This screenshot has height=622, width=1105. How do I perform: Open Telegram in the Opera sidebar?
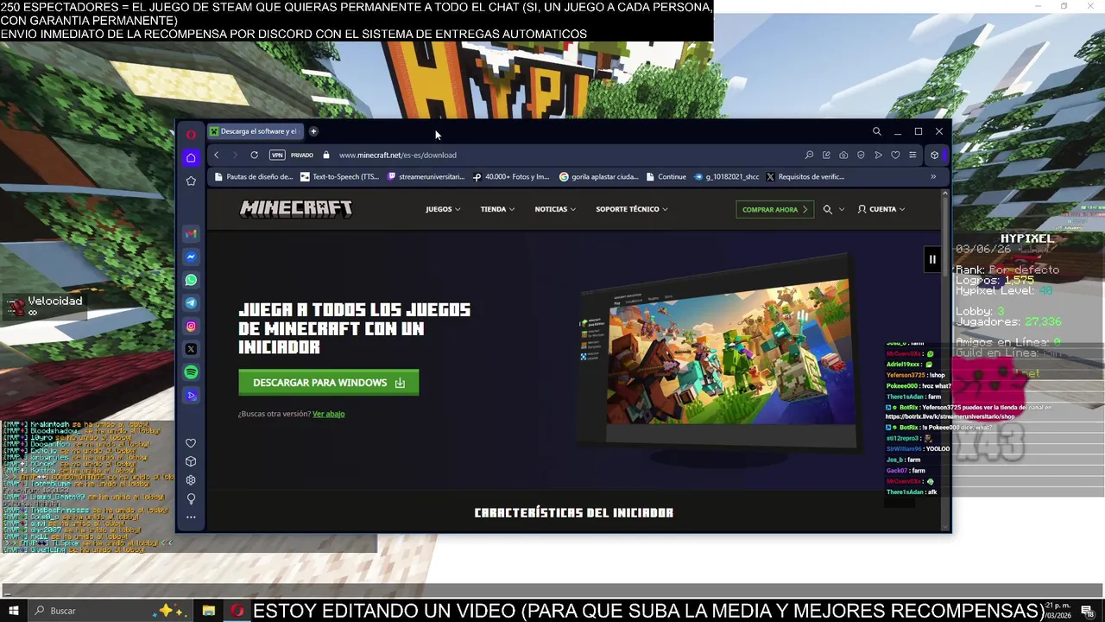(x=191, y=303)
